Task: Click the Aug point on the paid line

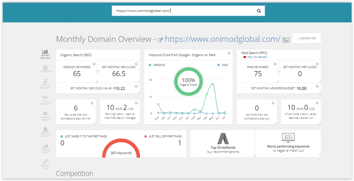Action: pyautogui.click(x=158, y=104)
